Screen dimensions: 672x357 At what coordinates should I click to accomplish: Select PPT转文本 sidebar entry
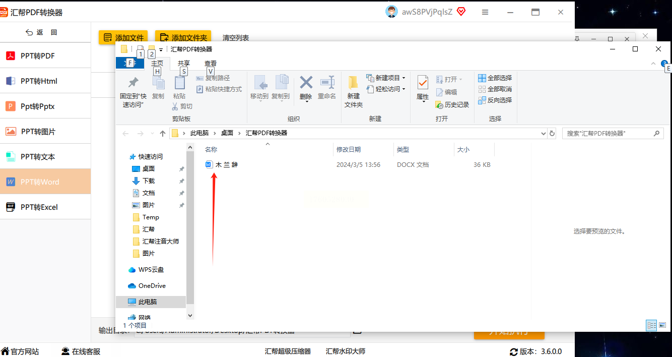tap(45, 157)
